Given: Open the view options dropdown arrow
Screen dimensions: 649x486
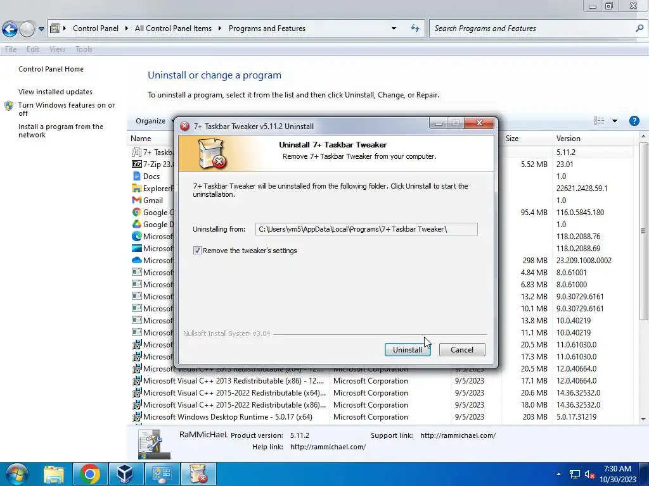Looking at the screenshot, I should [x=615, y=121].
